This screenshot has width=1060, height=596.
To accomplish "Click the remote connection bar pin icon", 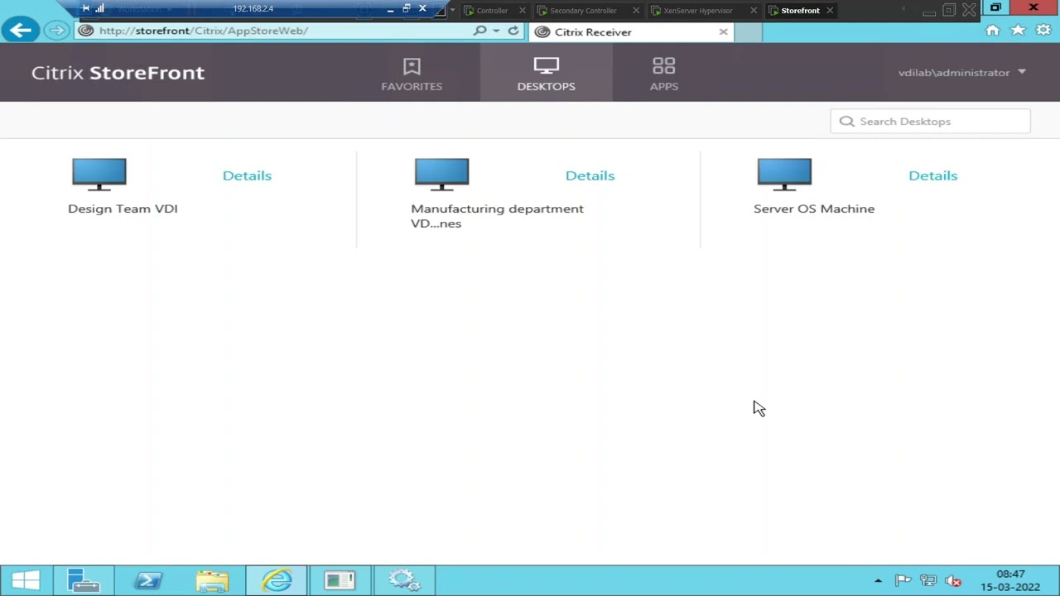I will (85, 9).
